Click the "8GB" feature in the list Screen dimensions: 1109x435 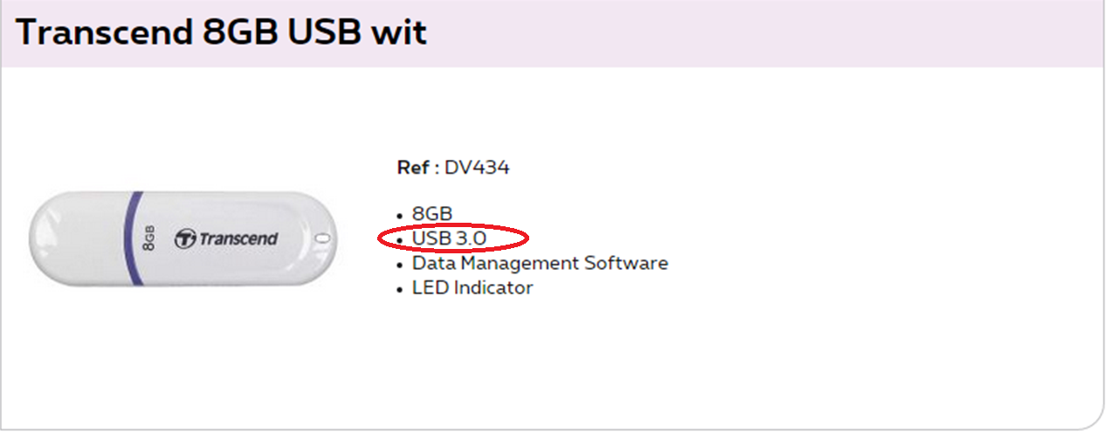click(432, 214)
